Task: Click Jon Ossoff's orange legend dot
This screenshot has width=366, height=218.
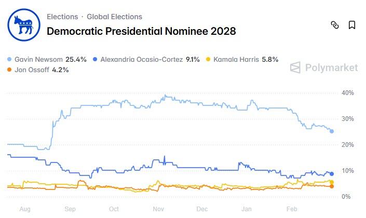Action: 10,70
